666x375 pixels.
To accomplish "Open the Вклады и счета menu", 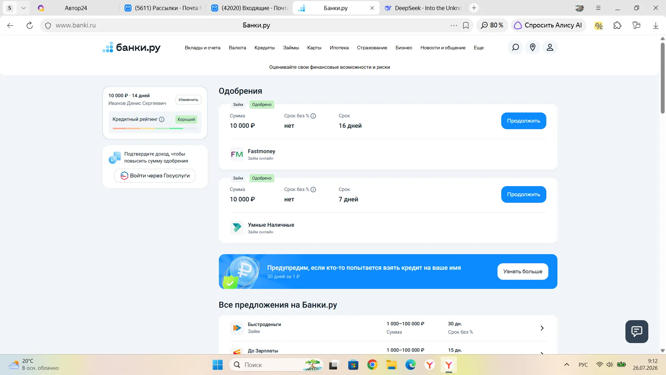I will point(203,48).
